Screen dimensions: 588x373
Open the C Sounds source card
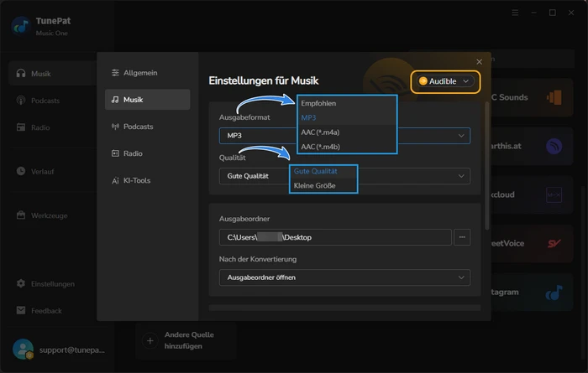coord(532,97)
